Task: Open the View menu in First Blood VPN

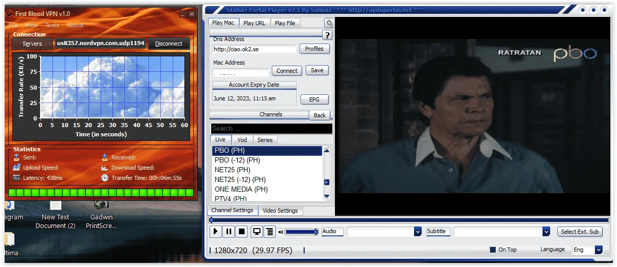Action: [x=31, y=25]
